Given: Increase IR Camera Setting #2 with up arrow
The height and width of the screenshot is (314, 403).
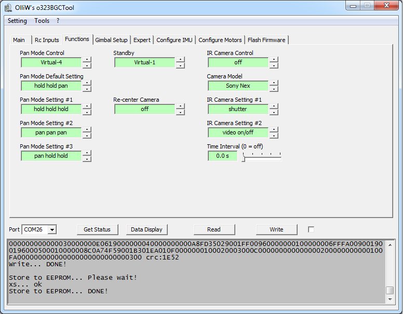Looking at the screenshot, I should (274, 130).
